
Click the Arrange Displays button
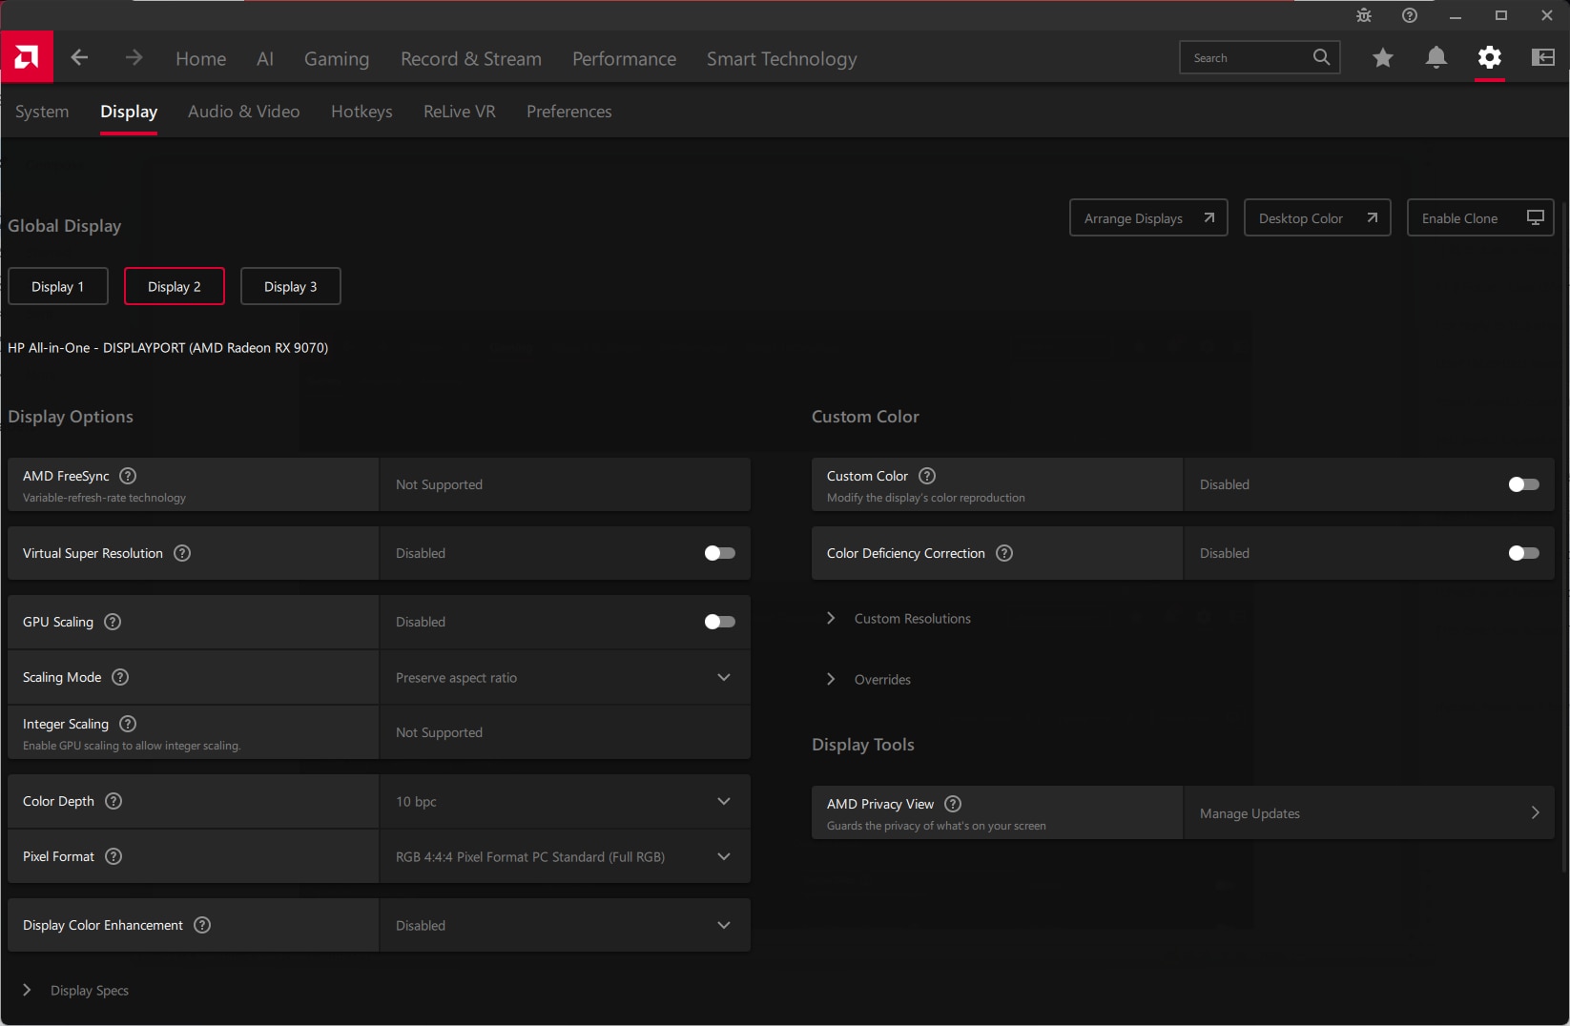[1147, 218]
